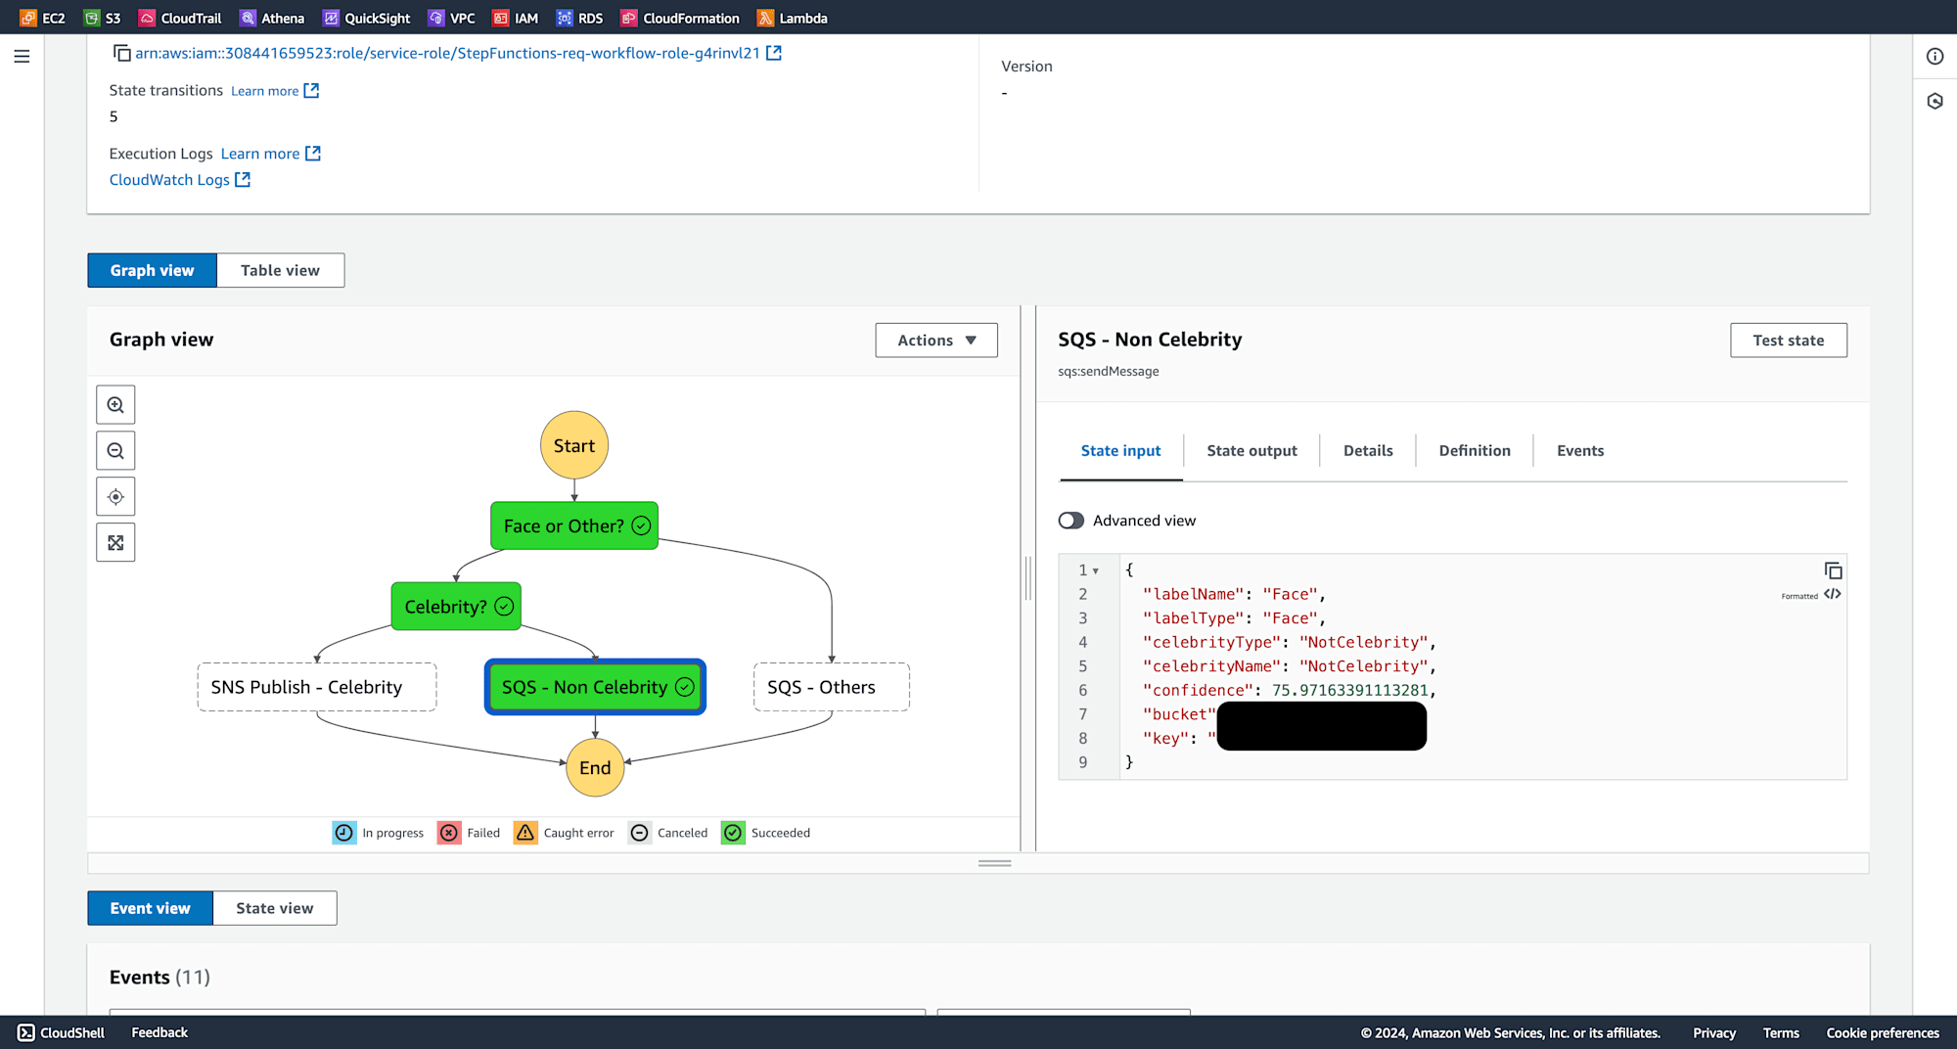1957x1049 pixels.
Task: Open the Details tab
Action: [1368, 451]
